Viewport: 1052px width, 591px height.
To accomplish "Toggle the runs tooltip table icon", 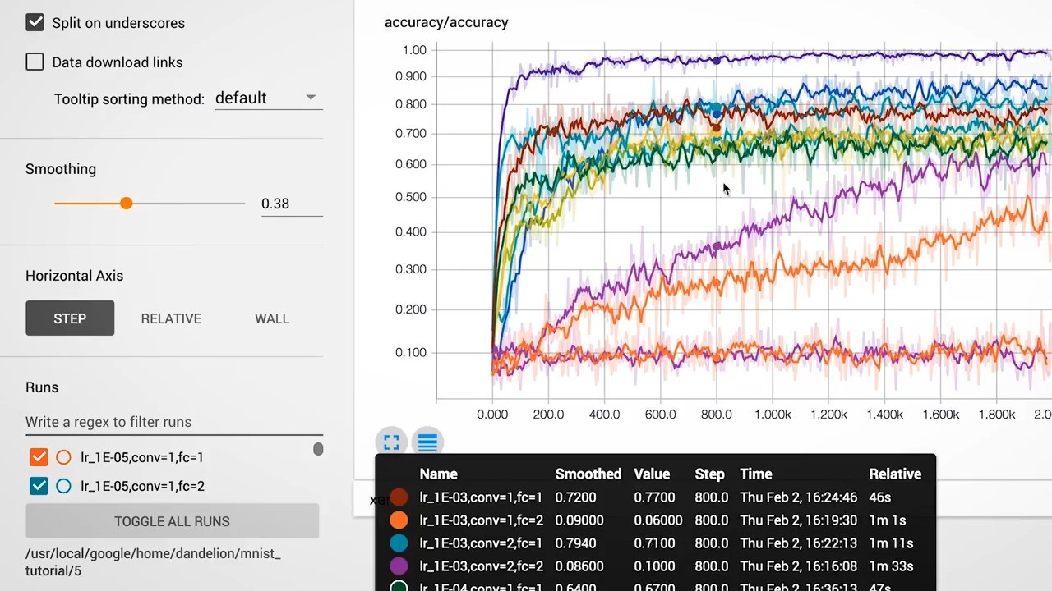I will coord(427,442).
